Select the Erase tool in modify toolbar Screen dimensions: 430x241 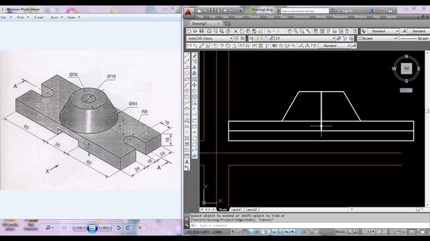coord(194,55)
